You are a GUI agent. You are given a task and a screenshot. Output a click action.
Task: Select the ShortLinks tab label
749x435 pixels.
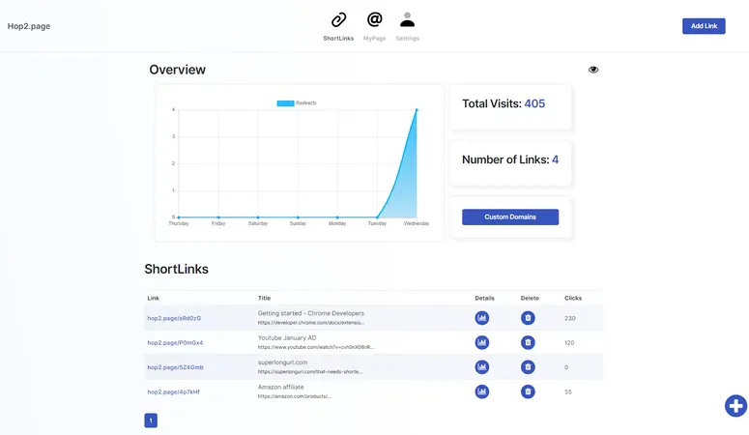pos(338,39)
